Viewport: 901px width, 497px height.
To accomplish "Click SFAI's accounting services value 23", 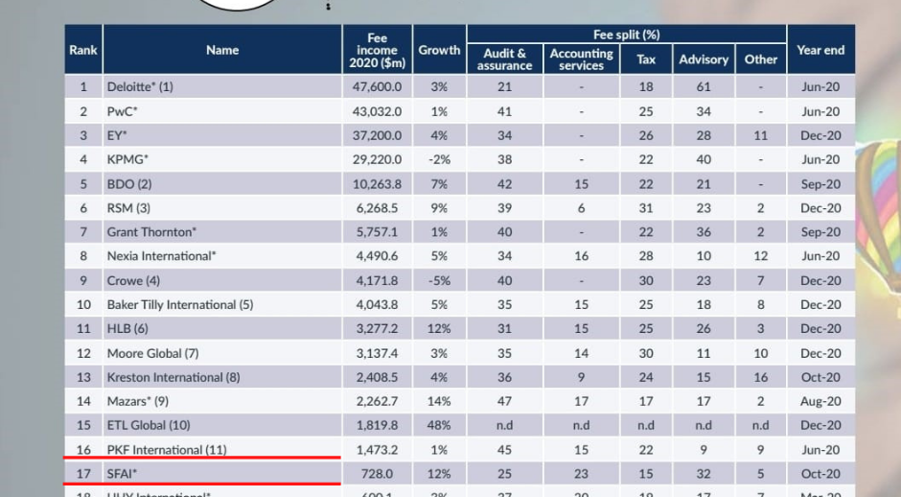I will [x=581, y=473].
